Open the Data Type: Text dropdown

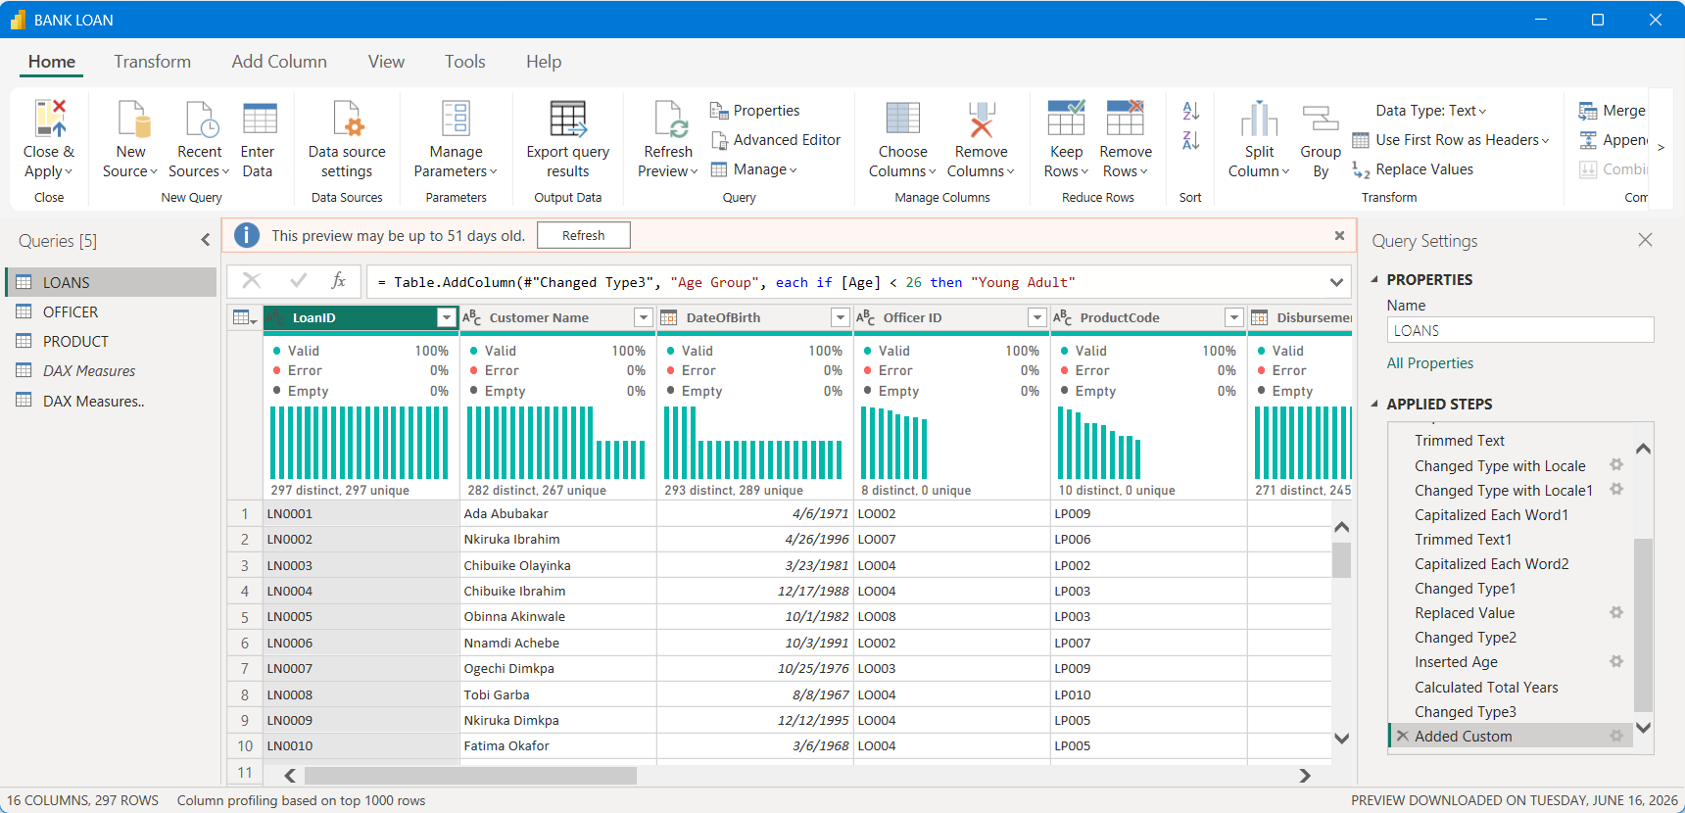click(1431, 111)
